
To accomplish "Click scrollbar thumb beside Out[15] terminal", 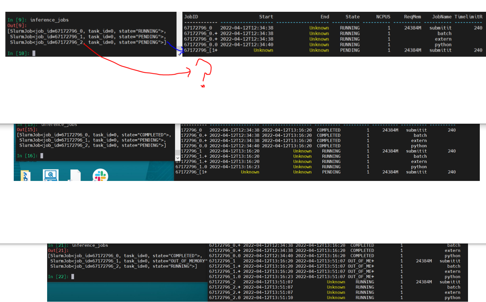I will 178,152.
